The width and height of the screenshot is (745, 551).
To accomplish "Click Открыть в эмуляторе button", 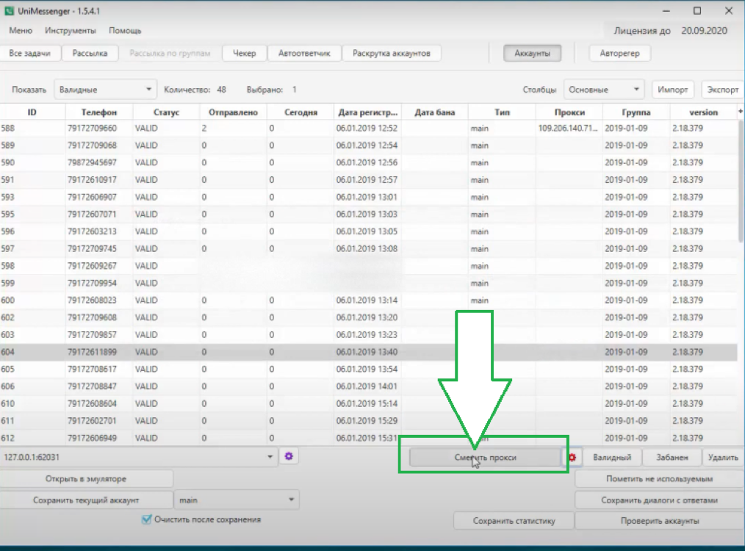I will [86, 479].
